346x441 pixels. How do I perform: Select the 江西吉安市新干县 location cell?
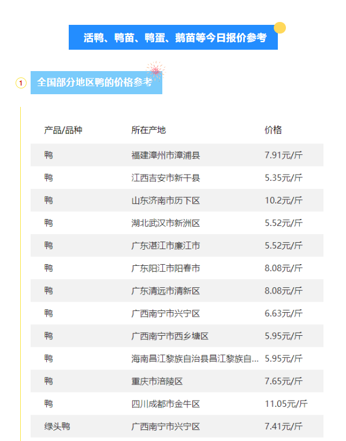click(x=166, y=178)
